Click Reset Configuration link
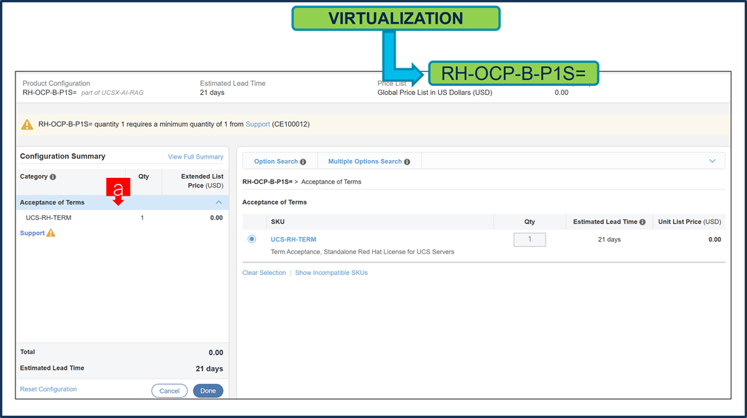 pyautogui.click(x=48, y=389)
